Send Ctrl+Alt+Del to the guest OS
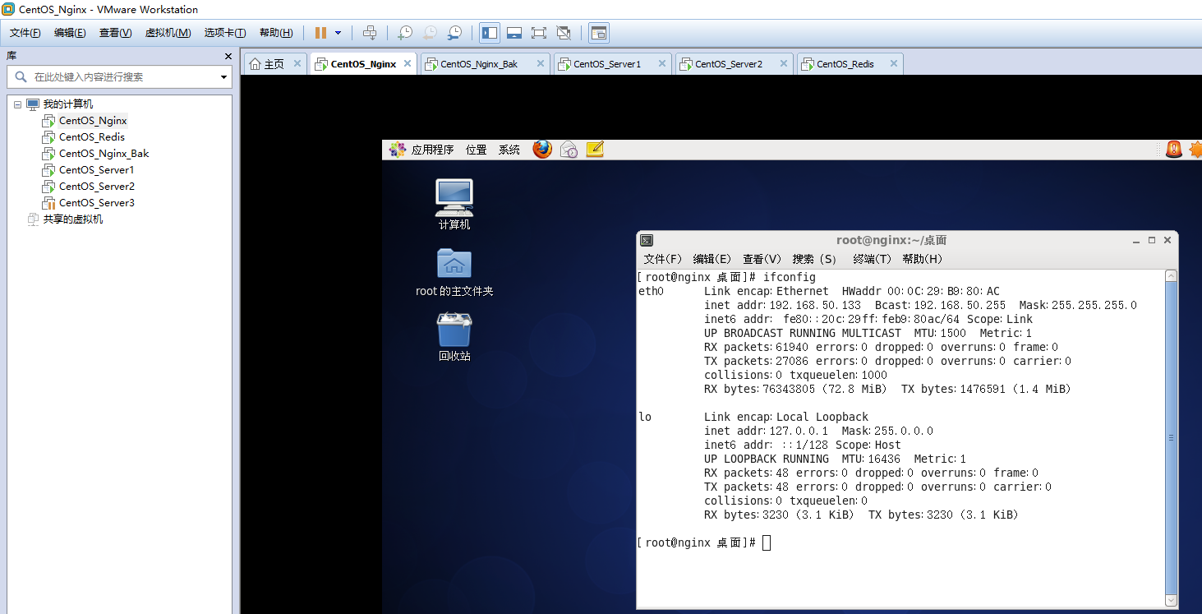1202x614 pixels. [x=371, y=32]
